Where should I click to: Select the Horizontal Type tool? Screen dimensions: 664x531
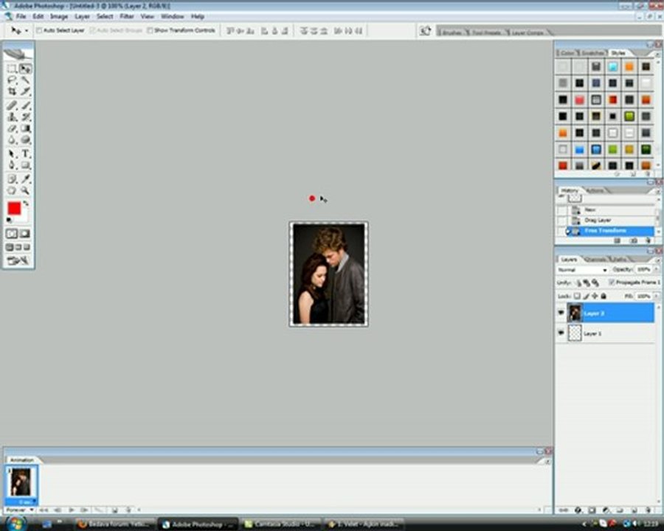tap(25, 153)
